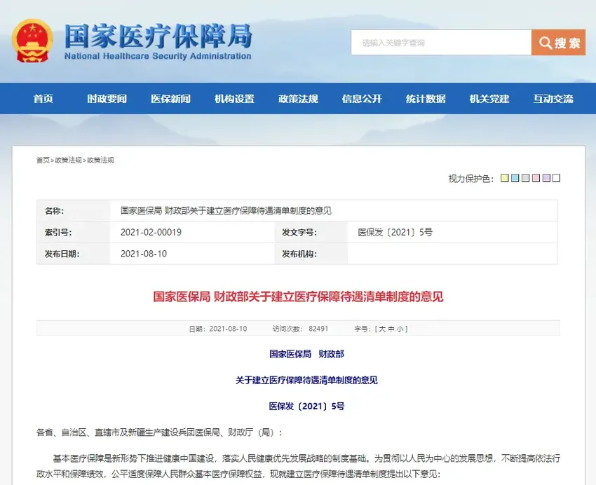Open the 首页 navigation tab

(x=43, y=99)
